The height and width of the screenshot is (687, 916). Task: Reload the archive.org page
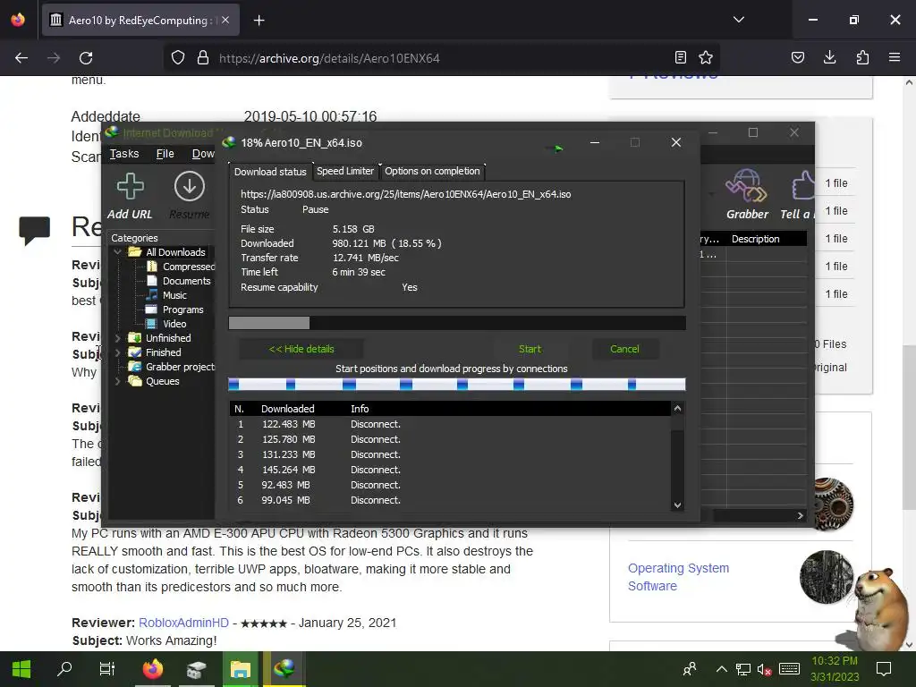click(86, 58)
